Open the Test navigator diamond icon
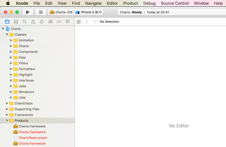 pyautogui.click(x=42, y=22)
